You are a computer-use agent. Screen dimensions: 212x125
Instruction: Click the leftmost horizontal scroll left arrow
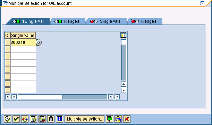click(8, 97)
